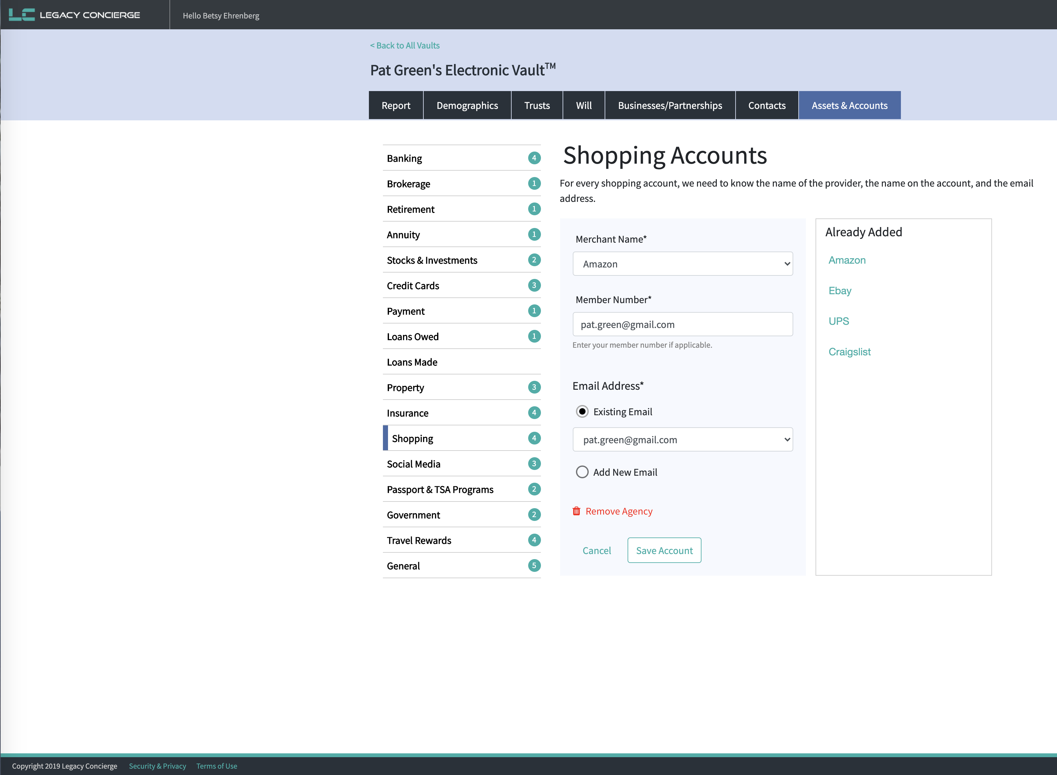Open the Merchant Name dropdown

(x=682, y=264)
